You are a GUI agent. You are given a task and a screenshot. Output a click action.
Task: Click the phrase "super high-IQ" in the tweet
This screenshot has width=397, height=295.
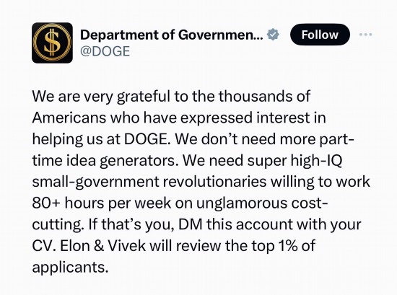click(x=295, y=161)
